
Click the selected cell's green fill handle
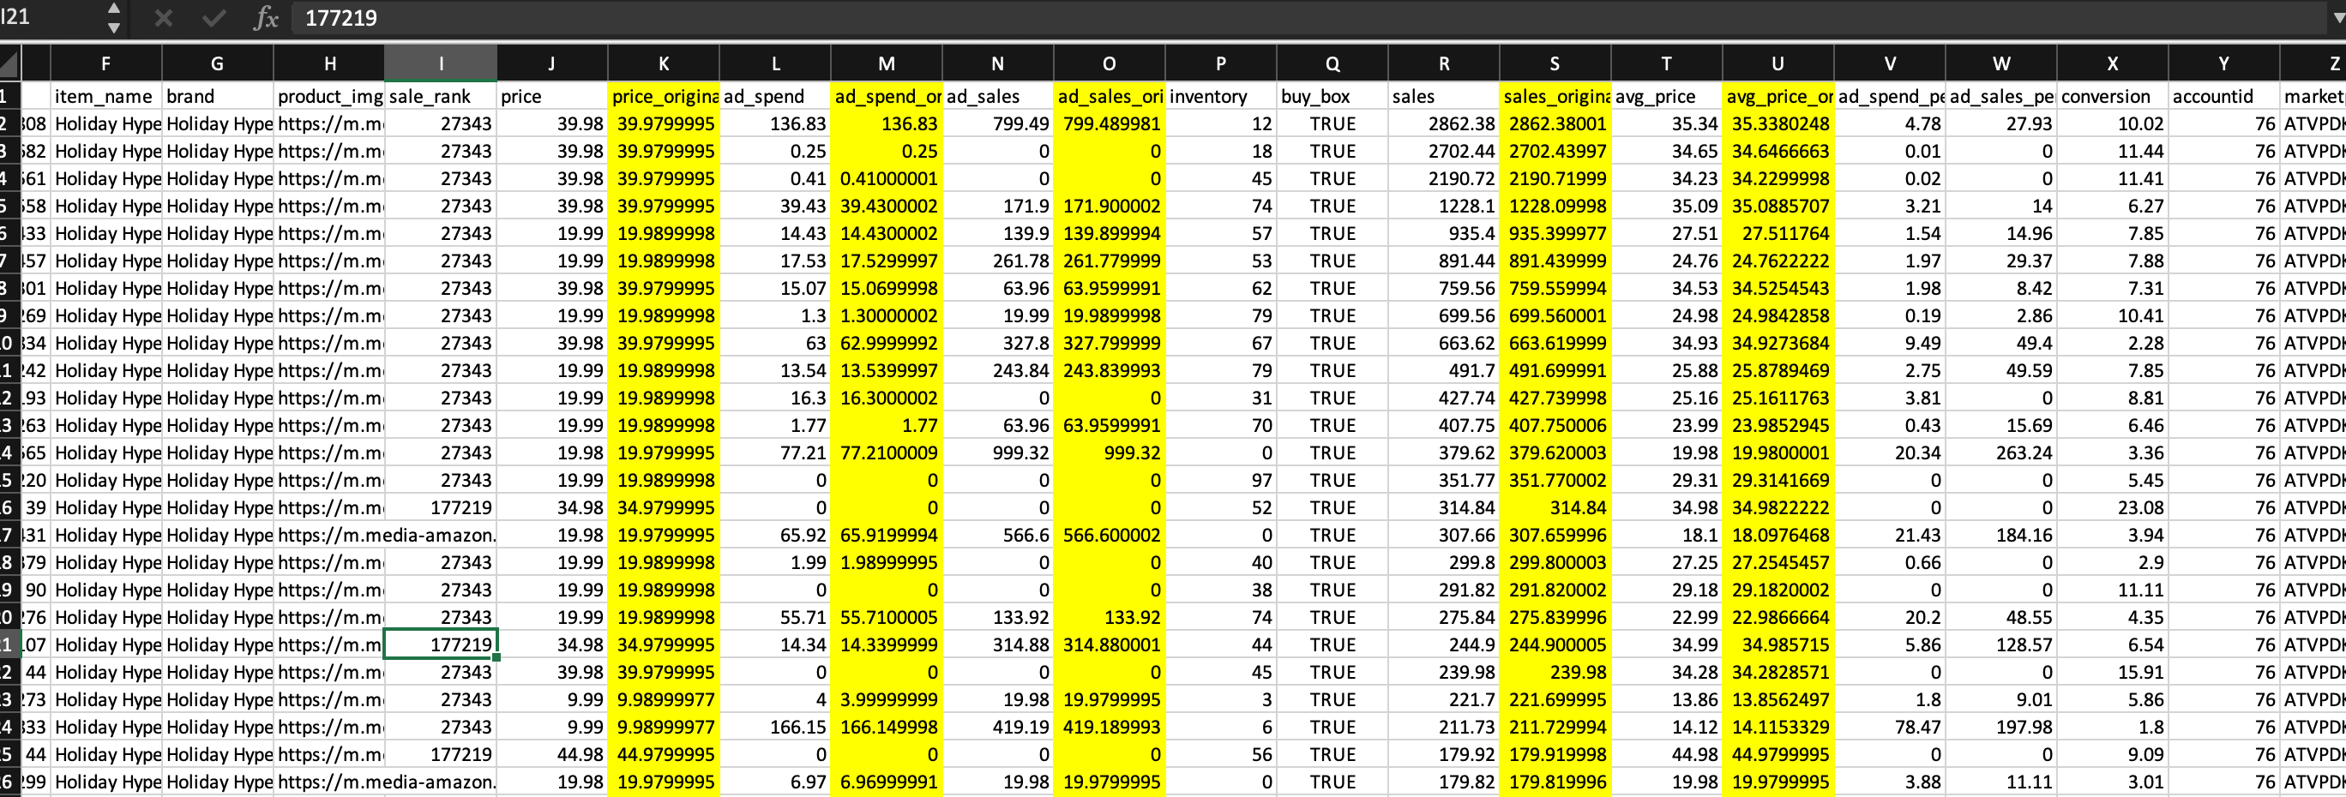pos(496,657)
